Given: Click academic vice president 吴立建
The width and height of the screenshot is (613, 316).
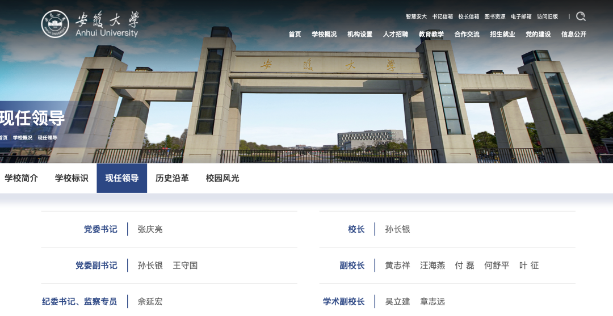Looking at the screenshot, I should click(x=397, y=302).
